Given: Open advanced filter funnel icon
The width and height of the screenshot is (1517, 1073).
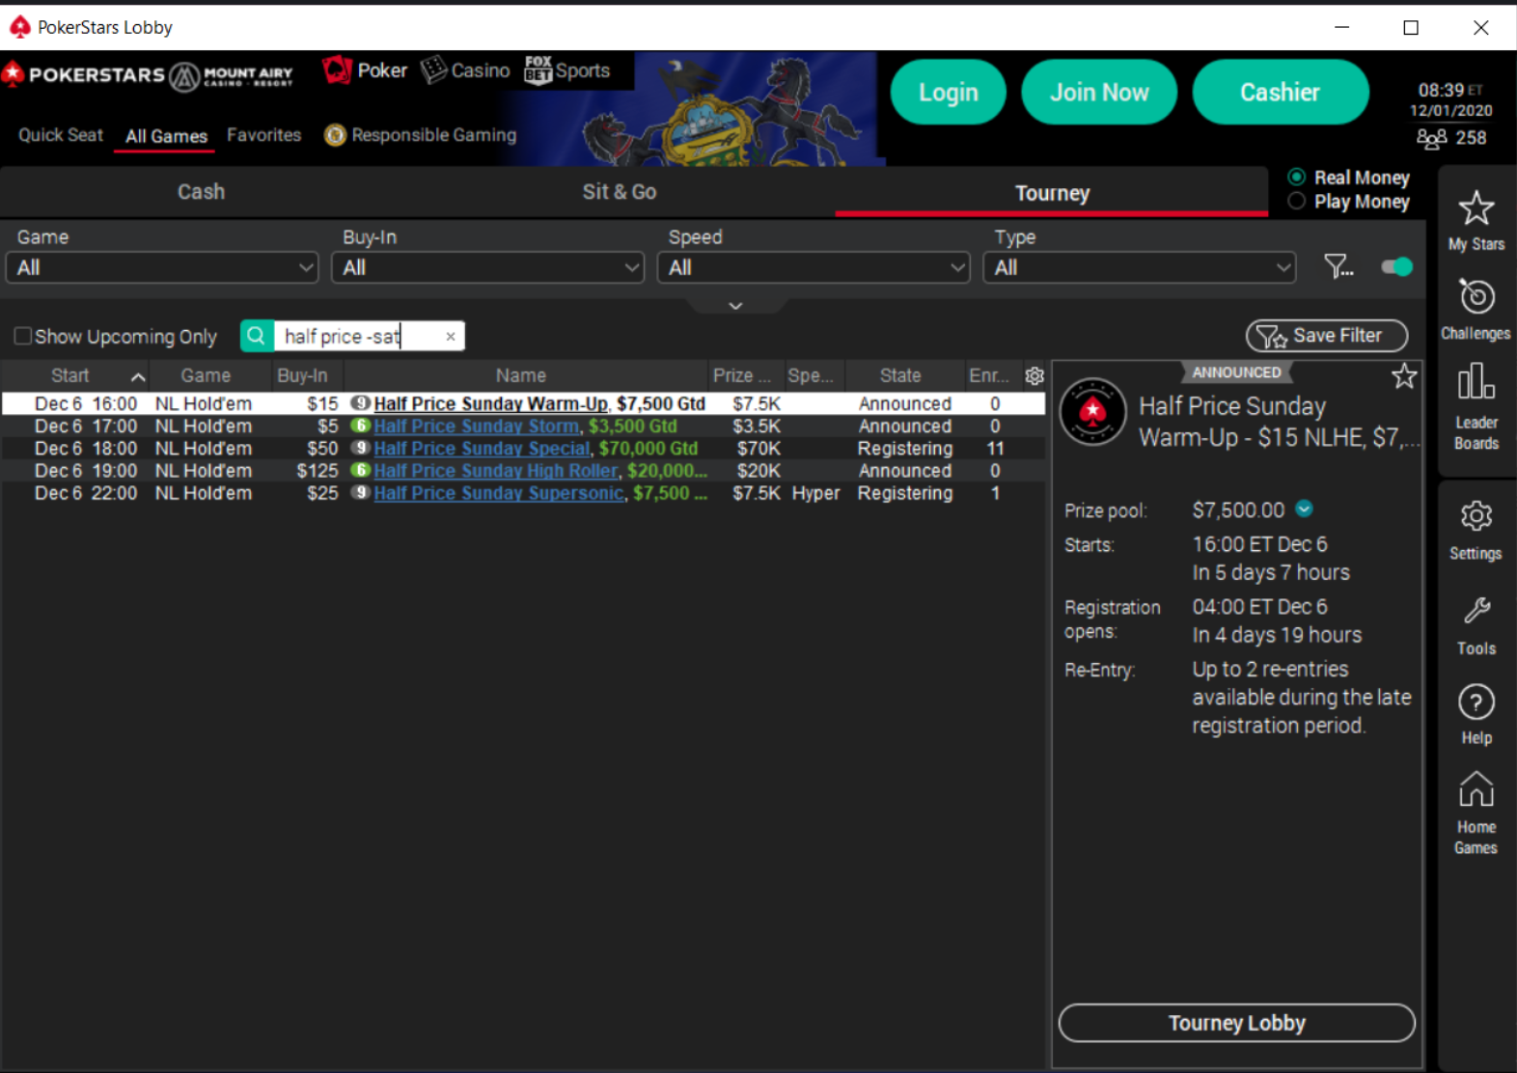Looking at the screenshot, I should coord(1338,266).
